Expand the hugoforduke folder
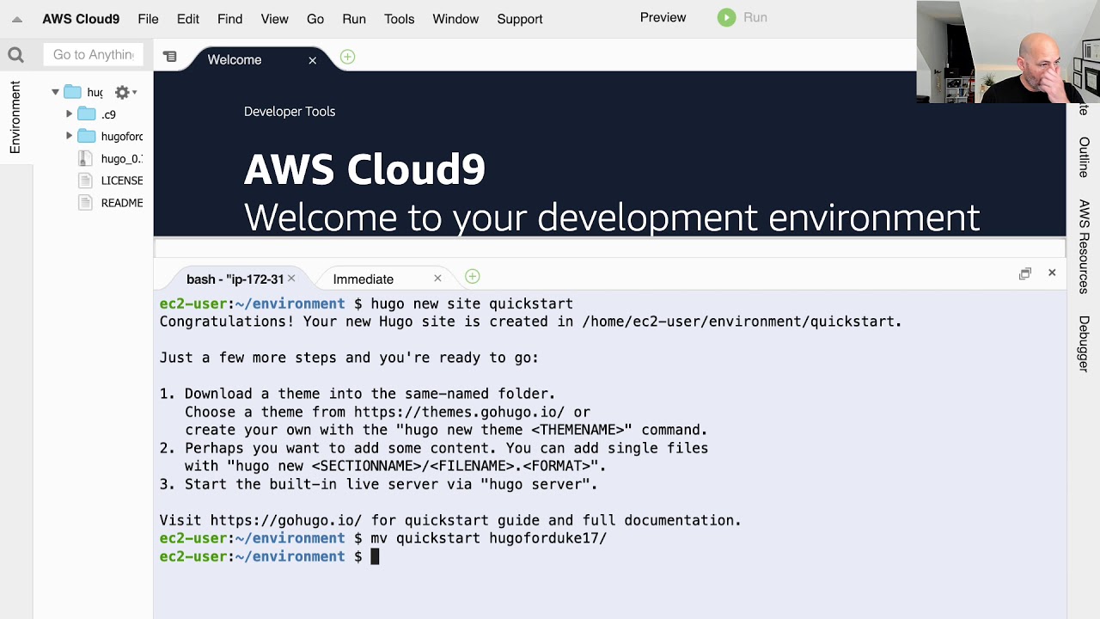This screenshot has width=1100, height=619. [69, 136]
